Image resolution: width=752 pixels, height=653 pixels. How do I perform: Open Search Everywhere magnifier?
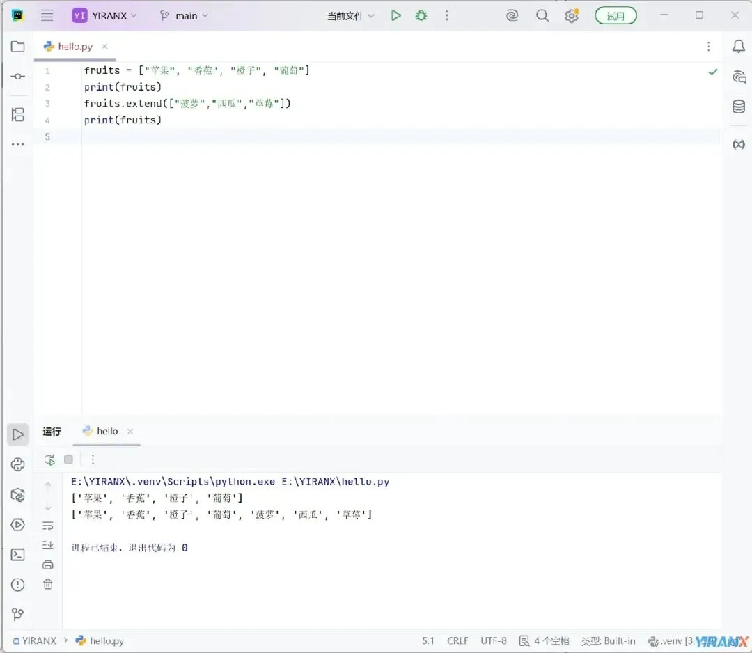tap(542, 16)
